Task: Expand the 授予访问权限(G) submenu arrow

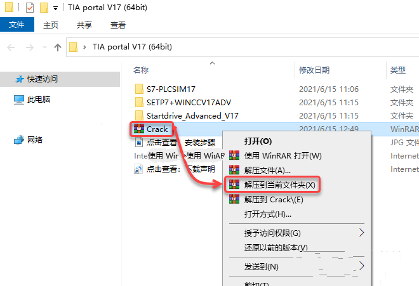Action: [x=361, y=233]
